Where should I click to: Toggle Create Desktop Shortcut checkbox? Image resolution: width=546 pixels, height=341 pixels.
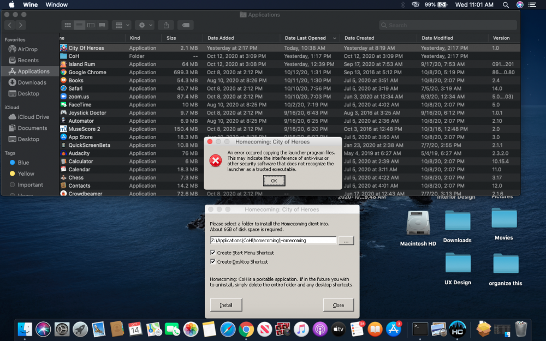(x=213, y=262)
